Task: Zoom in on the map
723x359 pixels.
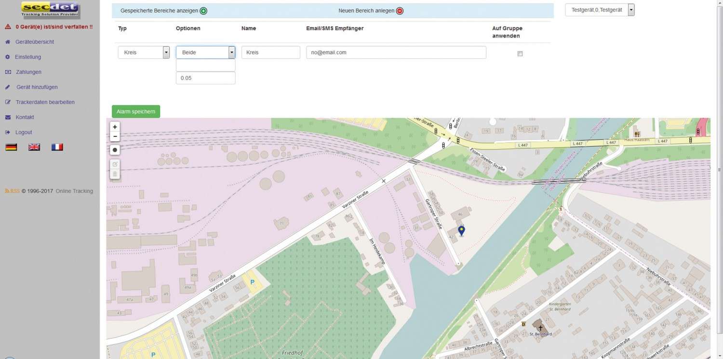Action: pyautogui.click(x=115, y=127)
